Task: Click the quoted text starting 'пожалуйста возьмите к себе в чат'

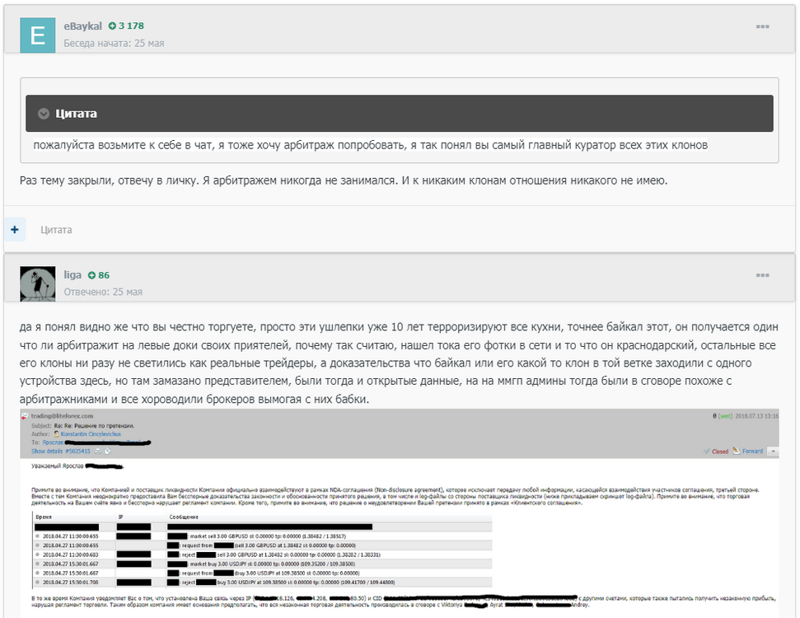Action: [371, 146]
